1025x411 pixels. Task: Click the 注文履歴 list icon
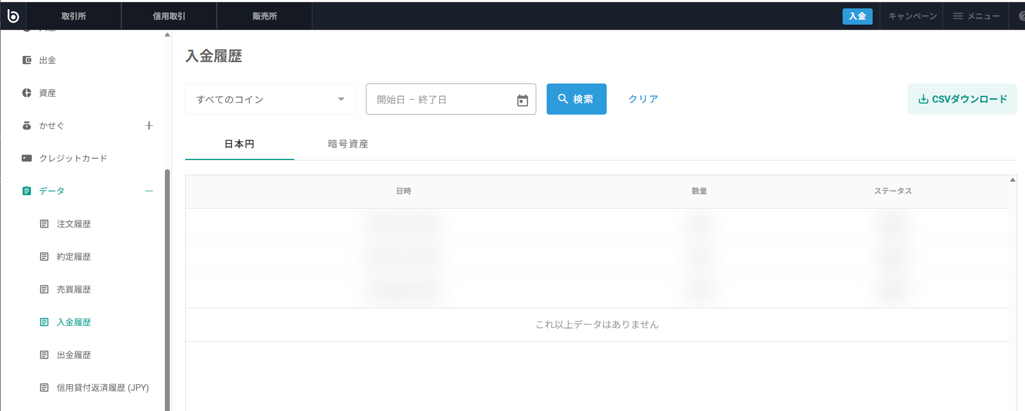[44, 224]
